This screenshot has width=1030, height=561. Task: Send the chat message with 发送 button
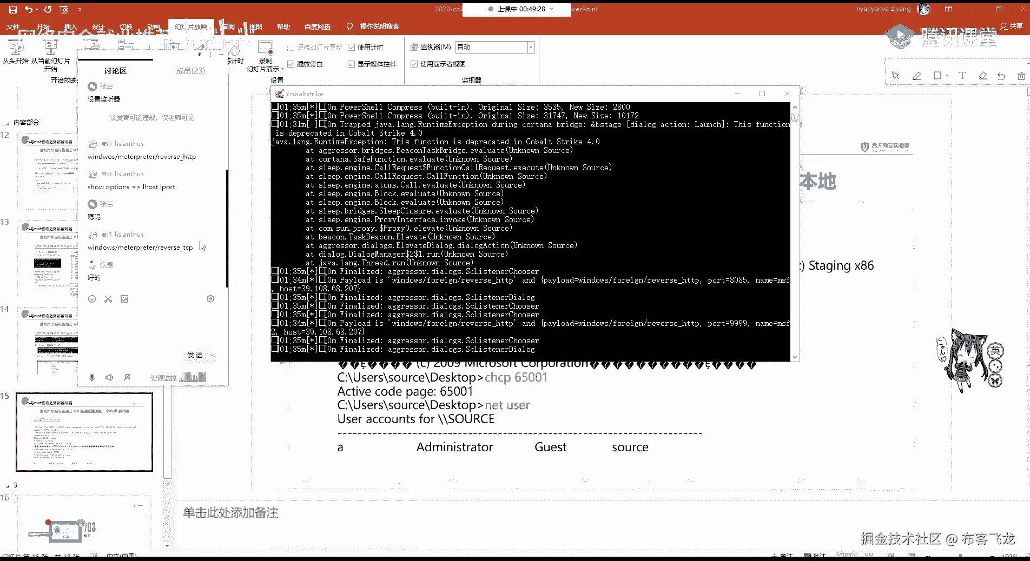click(195, 355)
